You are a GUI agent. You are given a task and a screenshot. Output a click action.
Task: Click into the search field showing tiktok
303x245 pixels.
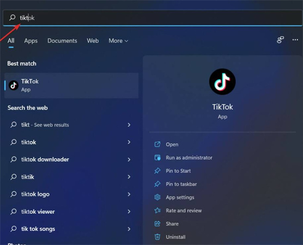pyautogui.click(x=153, y=18)
